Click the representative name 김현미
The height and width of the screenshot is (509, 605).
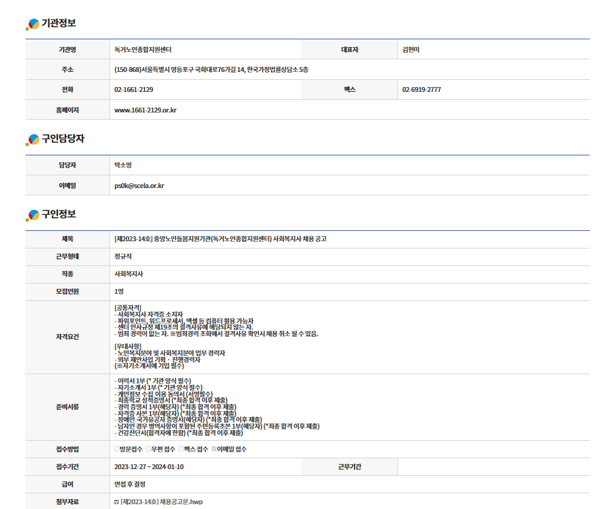411,50
